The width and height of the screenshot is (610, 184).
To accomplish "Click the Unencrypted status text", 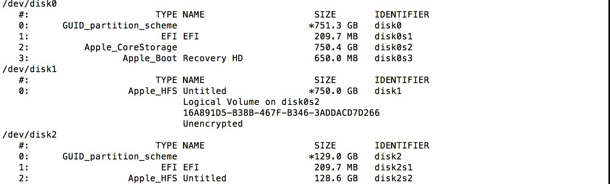I will pyautogui.click(x=213, y=124).
